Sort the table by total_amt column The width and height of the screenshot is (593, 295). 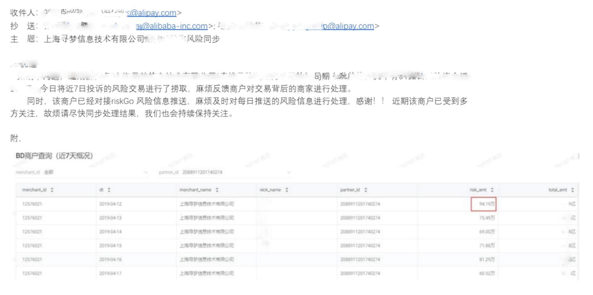click(x=572, y=190)
